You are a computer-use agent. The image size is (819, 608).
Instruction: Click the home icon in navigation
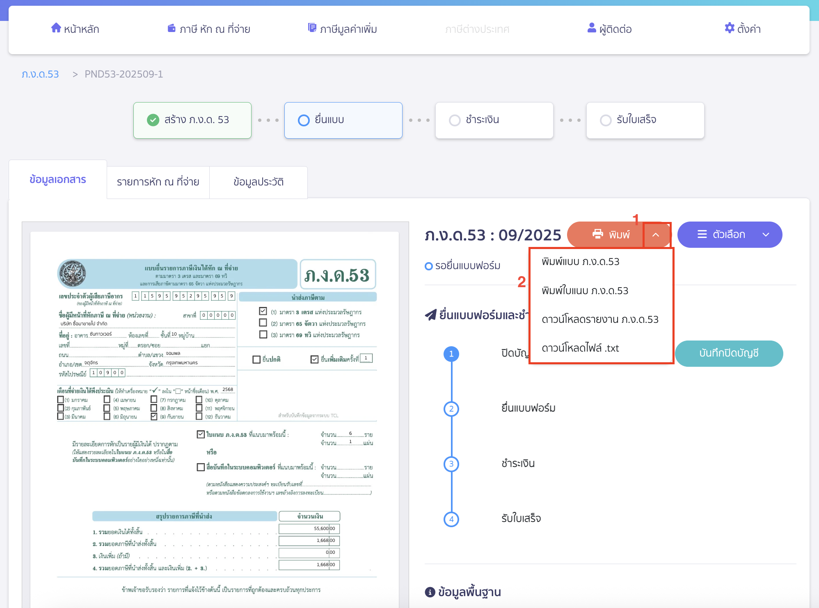point(56,28)
